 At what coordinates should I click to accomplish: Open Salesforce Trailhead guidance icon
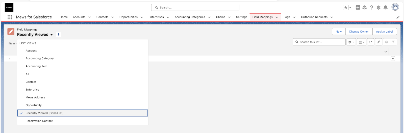tap(365, 8)
